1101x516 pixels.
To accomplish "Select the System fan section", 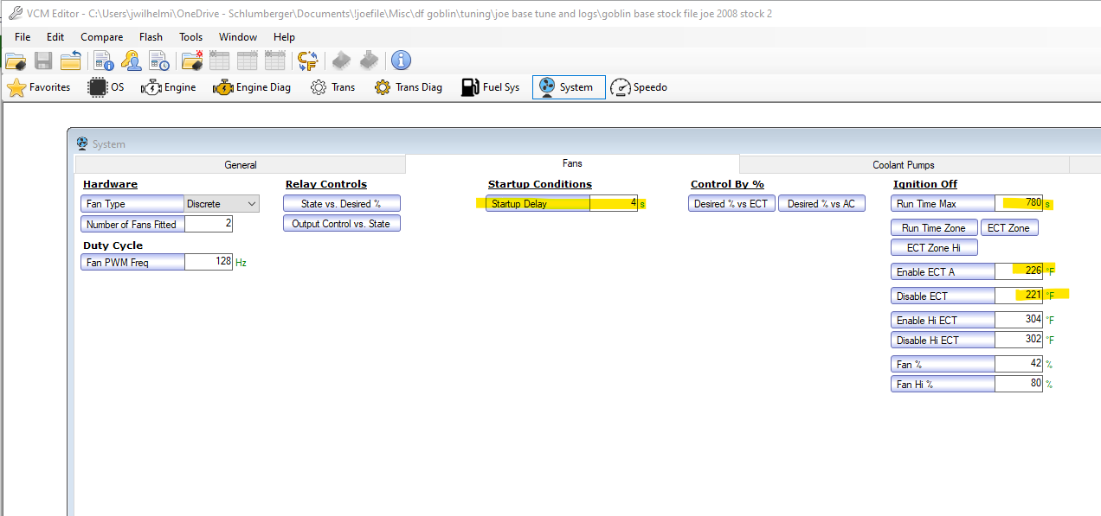I will 569,87.
